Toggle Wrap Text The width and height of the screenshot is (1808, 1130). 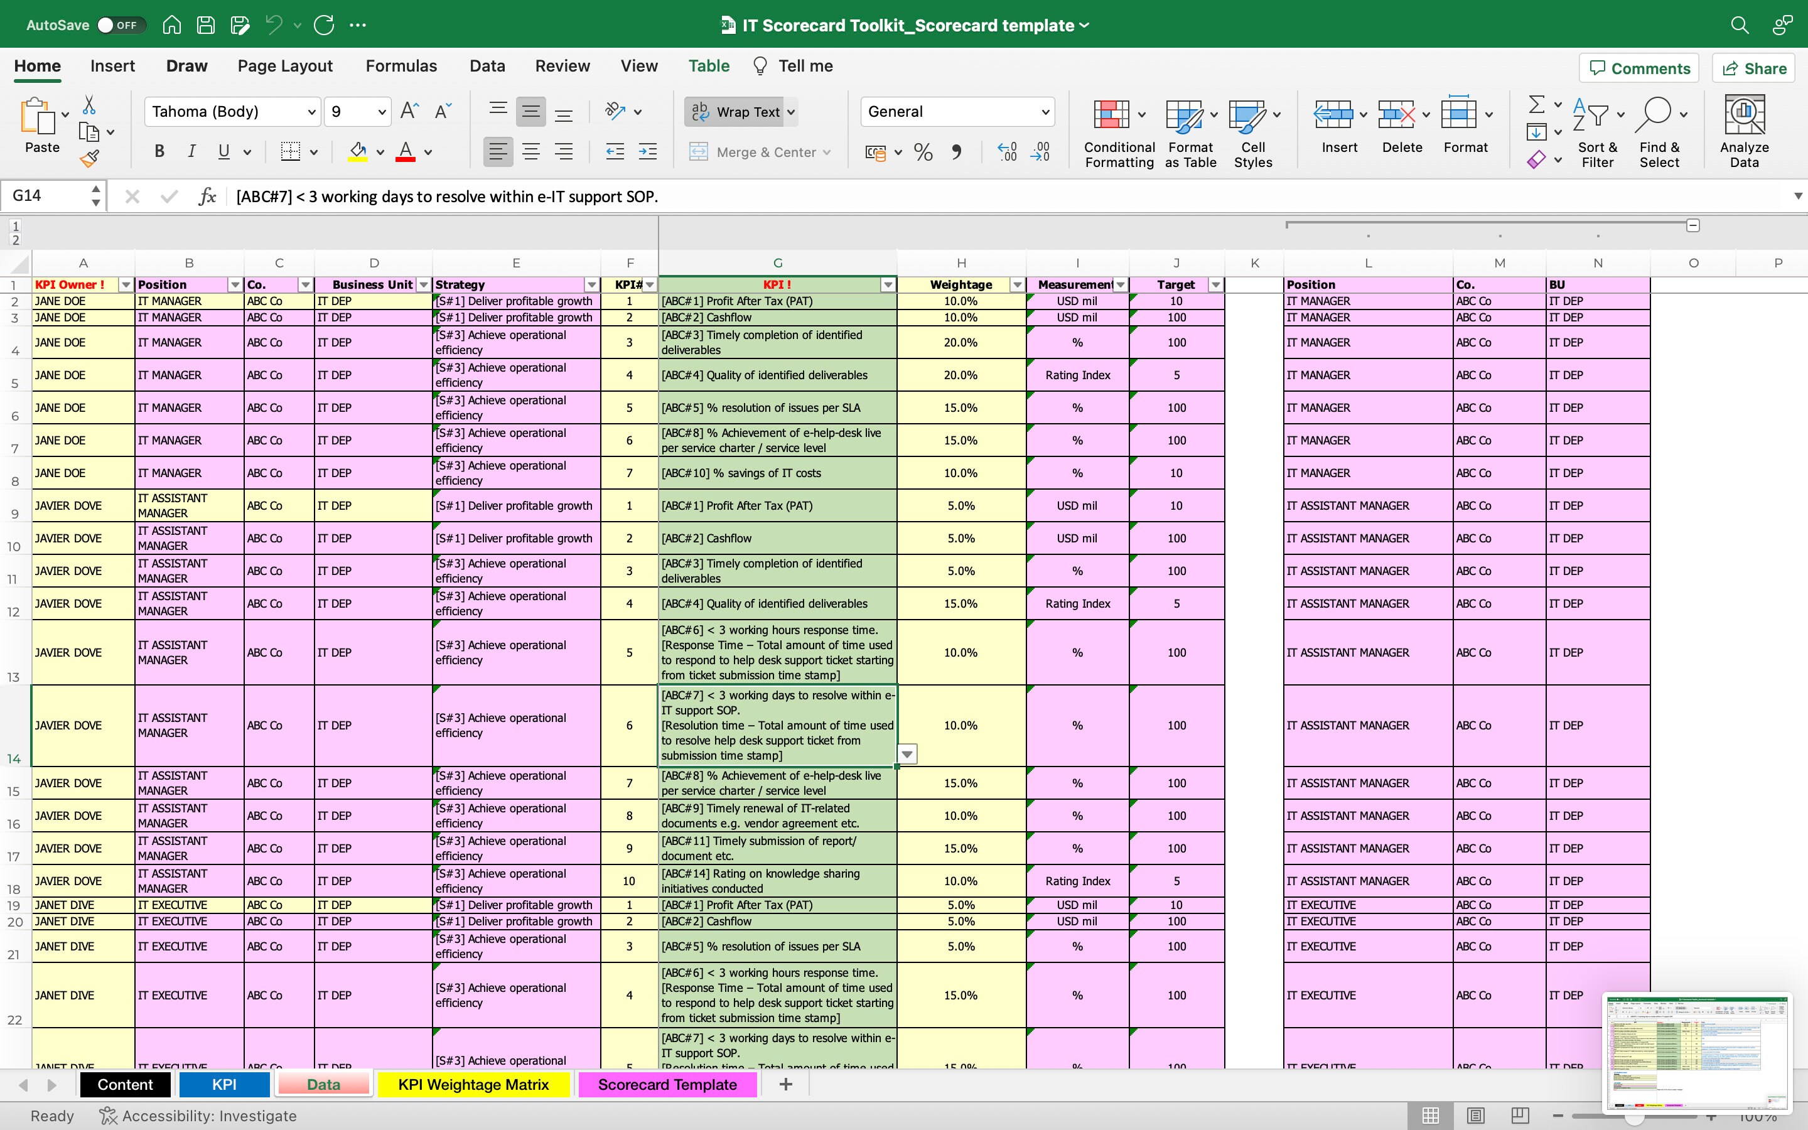coord(735,111)
